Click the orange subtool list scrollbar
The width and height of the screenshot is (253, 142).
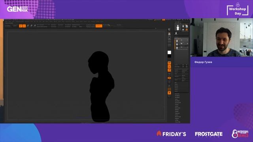tap(175, 44)
